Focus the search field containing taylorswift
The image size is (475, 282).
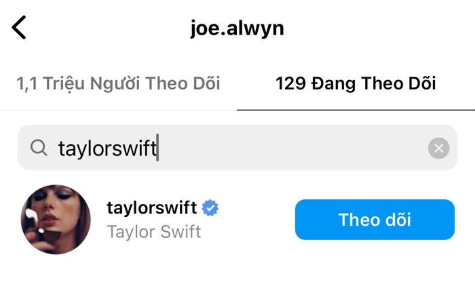(x=237, y=148)
